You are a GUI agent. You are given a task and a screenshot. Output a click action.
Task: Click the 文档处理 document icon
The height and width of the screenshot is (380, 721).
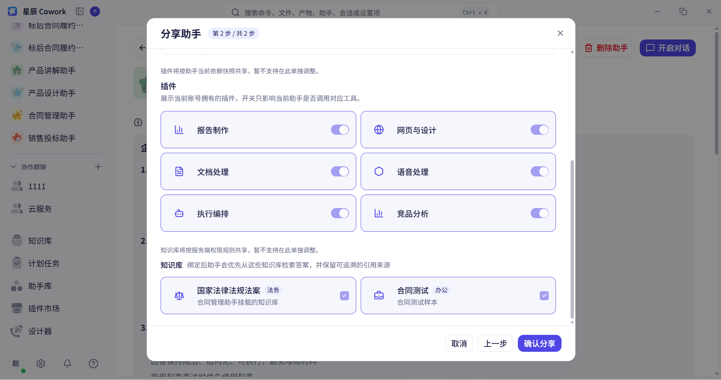point(179,172)
